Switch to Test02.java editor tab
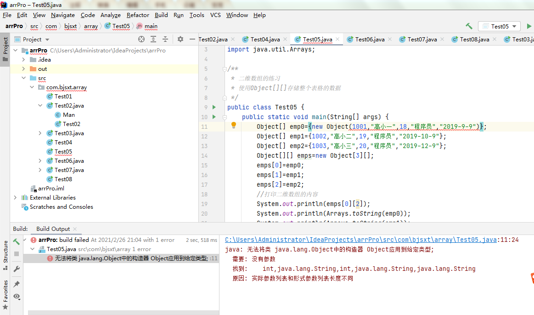The width and height of the screenshot is (534, 315). [213, 39]
